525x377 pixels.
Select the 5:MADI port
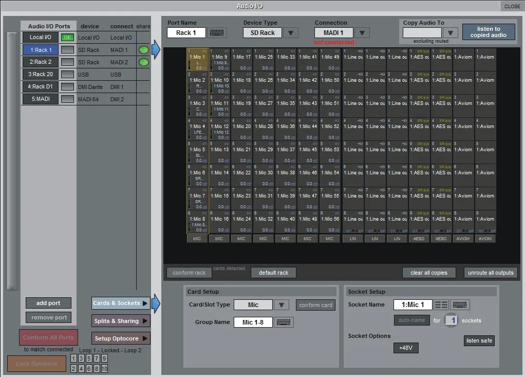click(41, 99)
